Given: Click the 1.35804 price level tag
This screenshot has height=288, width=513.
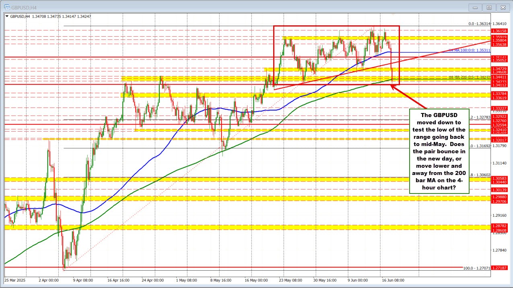Looking at the screenshot, I should (x=499, y=40).
